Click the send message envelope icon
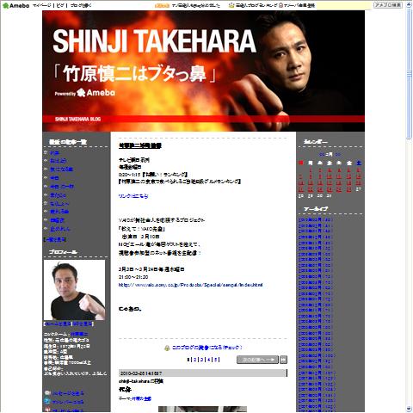 (47, 393)
